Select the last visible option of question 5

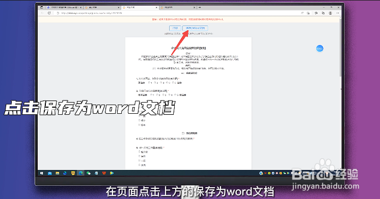click(x=140, y=165)
